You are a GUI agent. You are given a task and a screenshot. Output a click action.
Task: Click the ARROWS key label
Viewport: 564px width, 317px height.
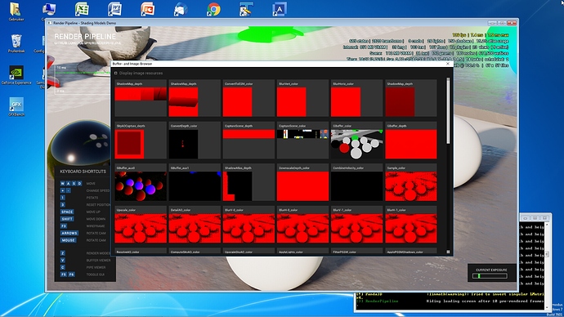69,234
